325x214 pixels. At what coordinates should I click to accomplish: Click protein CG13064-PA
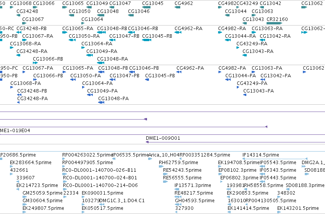coord(97,83)
